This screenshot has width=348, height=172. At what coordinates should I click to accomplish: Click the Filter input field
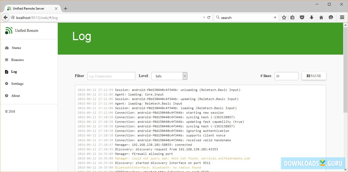[111, 76]
